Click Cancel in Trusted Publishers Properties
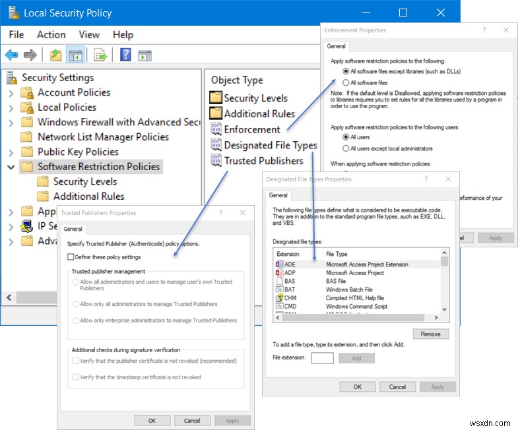518x430 pixels. pyautogui.click(x=192, y=420)
